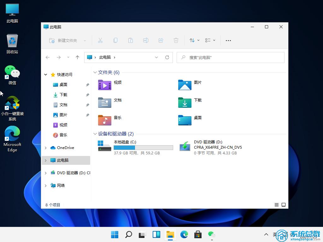The width and height of the screenshot is (323, 242).
Task: Click the C: drive usage bar
Action: (x=143, y=147)
